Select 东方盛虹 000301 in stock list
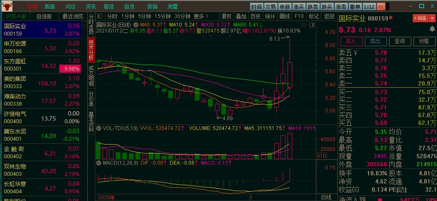Viewport: 437px width, 201px height. coord(42,65)
